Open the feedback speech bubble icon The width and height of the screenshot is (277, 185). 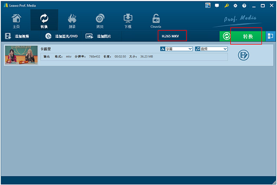coord(217,6)
